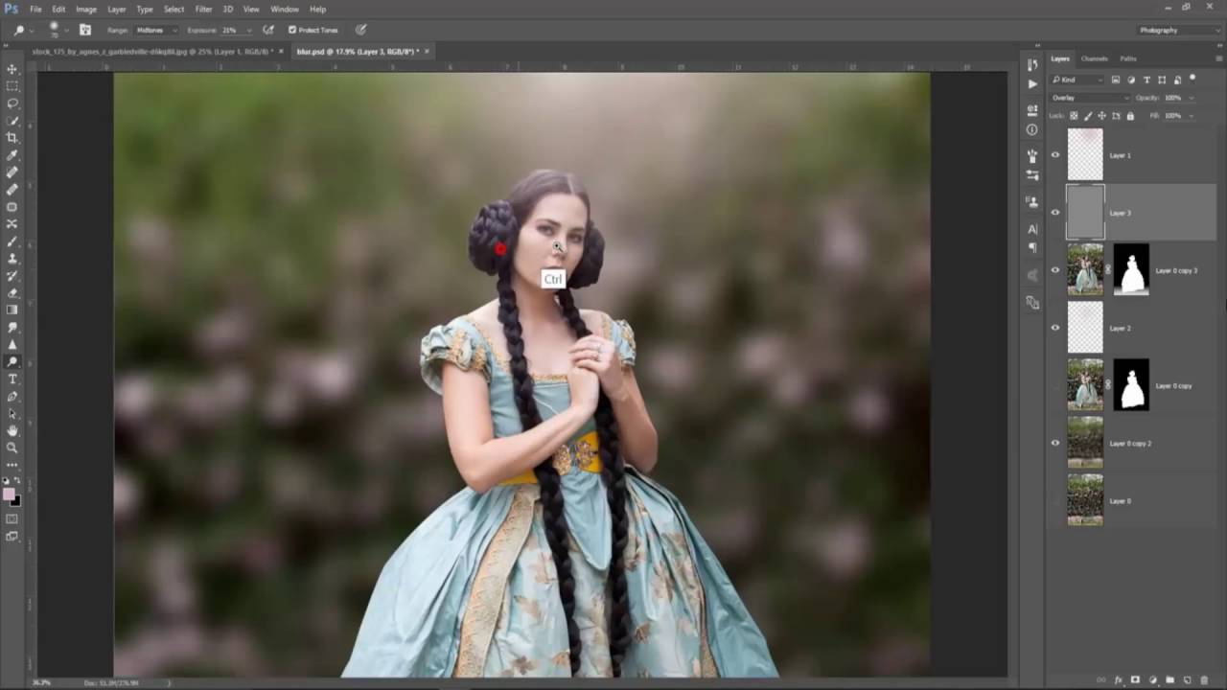Image resolution: width=1227 pixels, height=690 pixels.
Task: Select the Hand tool
Action: [12, 431]
